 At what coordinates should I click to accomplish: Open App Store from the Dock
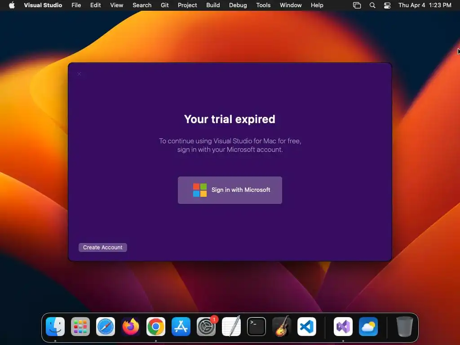pyautogui.click(x=181, y=327)
